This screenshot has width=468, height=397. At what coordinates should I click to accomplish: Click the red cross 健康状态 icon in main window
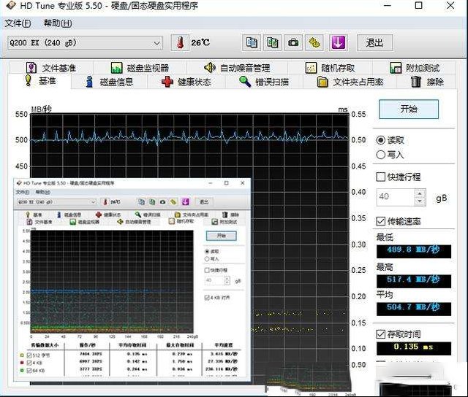coord(167,82)
